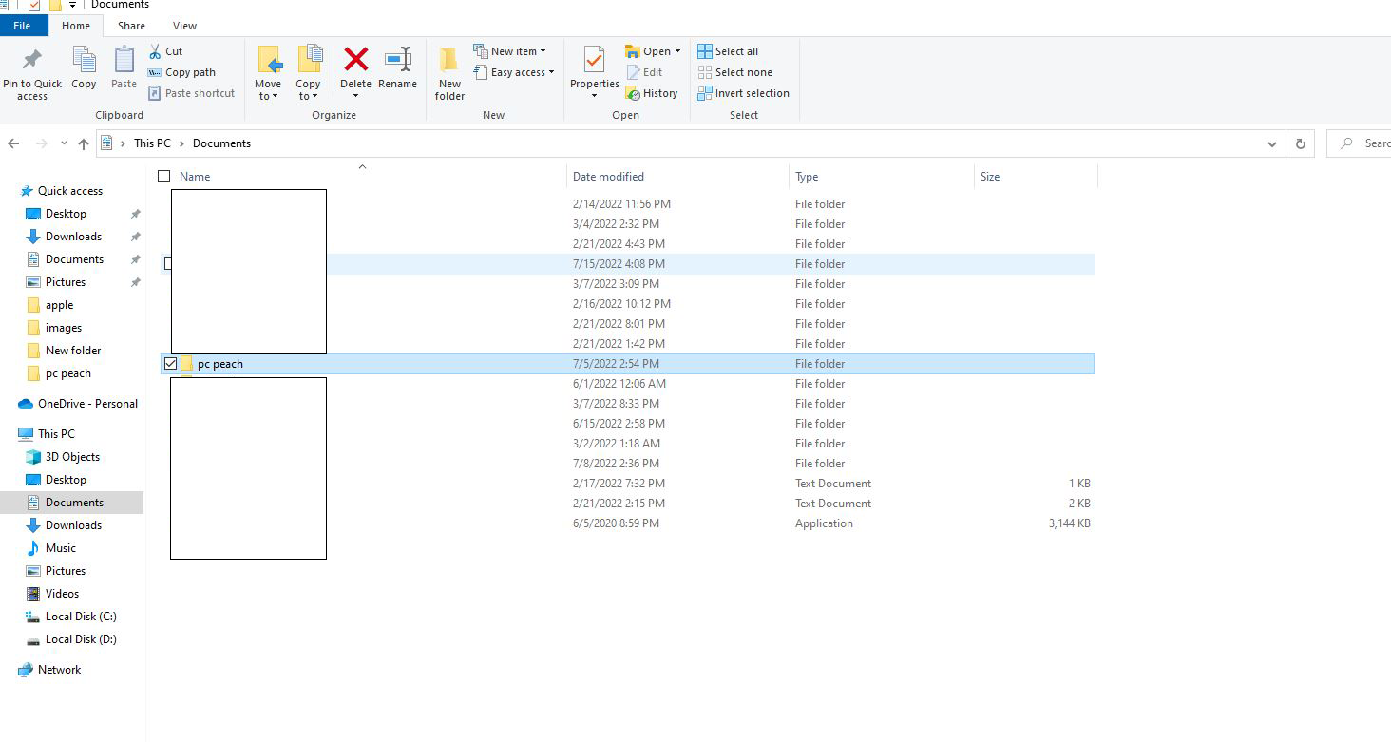Image resolution: width=1391 pixels, height=742 pixels.
Task: Click the 7/15/2022 4:08 PM date cell
Action: (619, 264)
